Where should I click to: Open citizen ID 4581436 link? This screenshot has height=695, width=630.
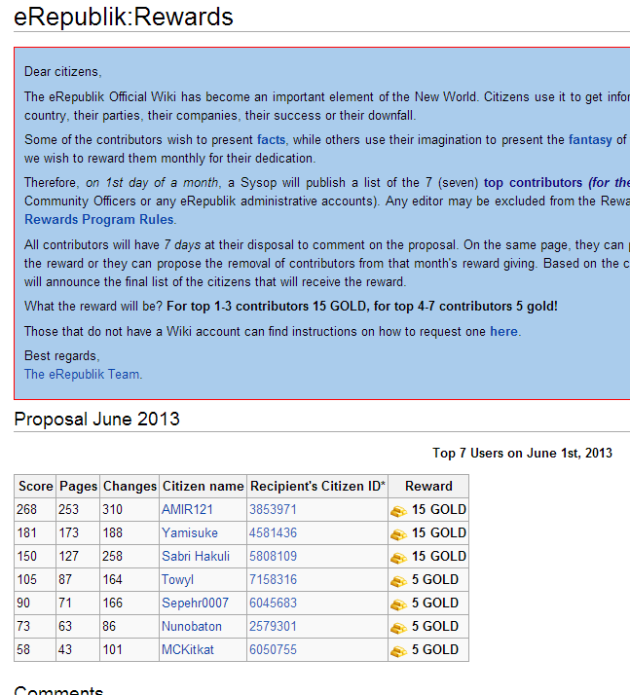273,532
